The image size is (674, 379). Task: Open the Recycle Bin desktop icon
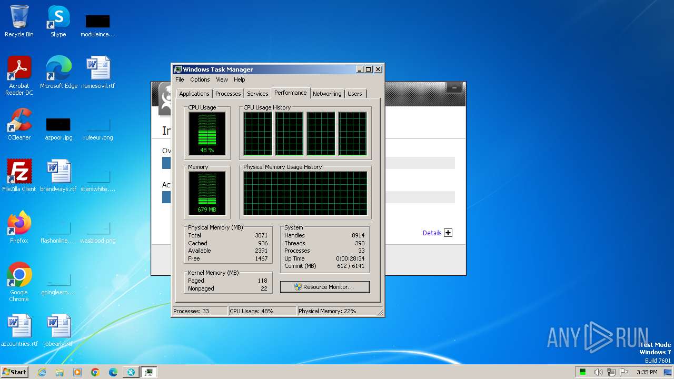19,22
